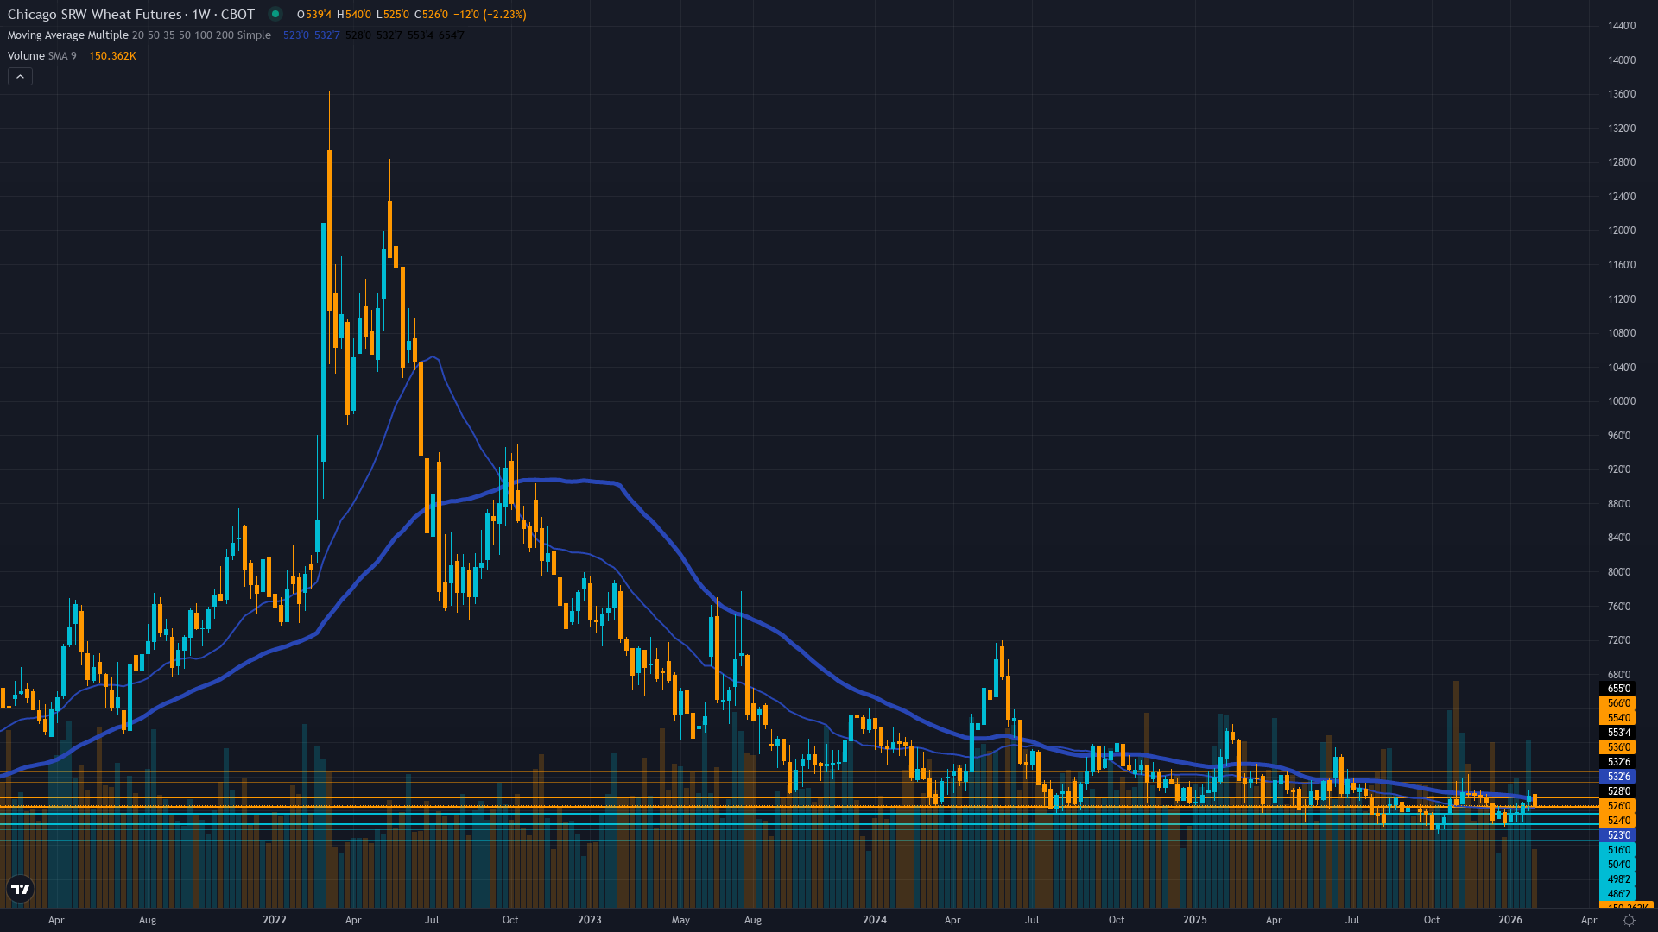1658x932 pixels.
Task: Click the blue 532'6 price axis tag
Action: (x=1617, y=777)
